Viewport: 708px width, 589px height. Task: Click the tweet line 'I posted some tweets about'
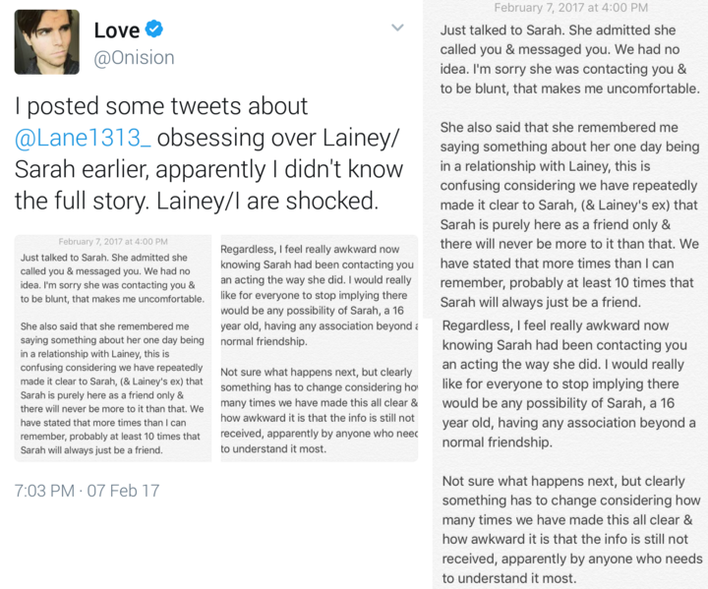pos(161,106)
